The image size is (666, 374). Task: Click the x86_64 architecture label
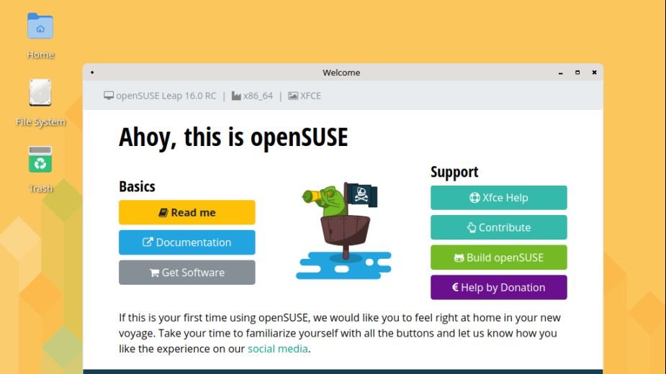[x=252, y=96]
